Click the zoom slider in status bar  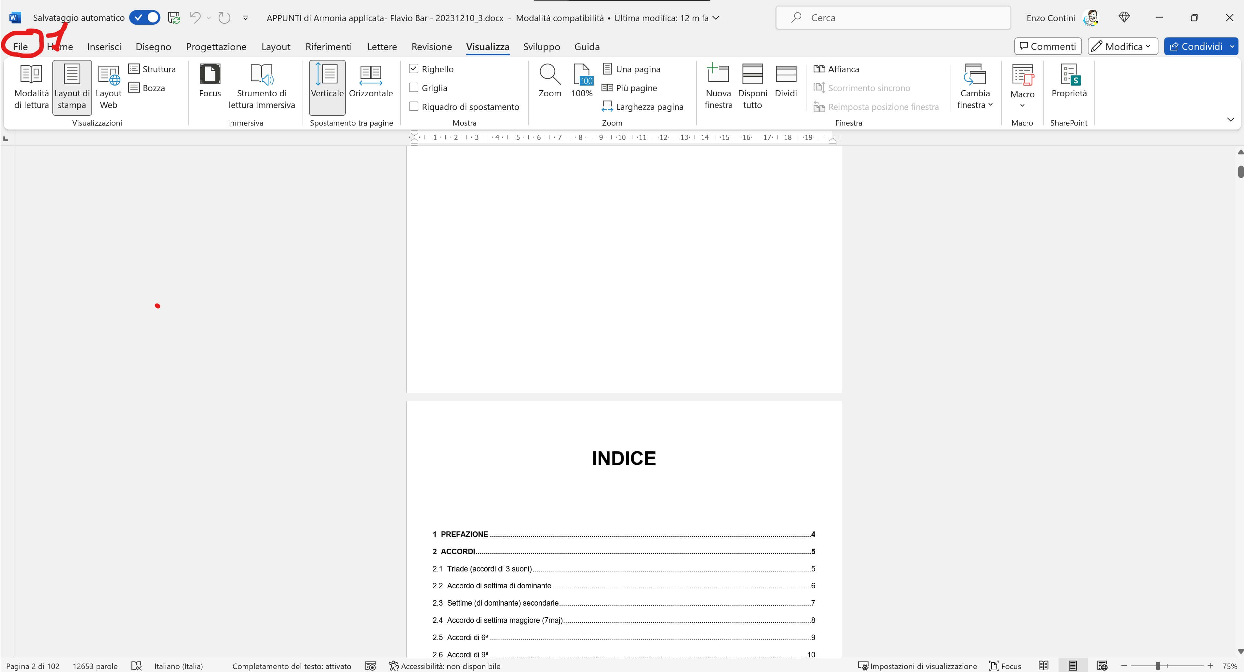tap(1157, 666)
